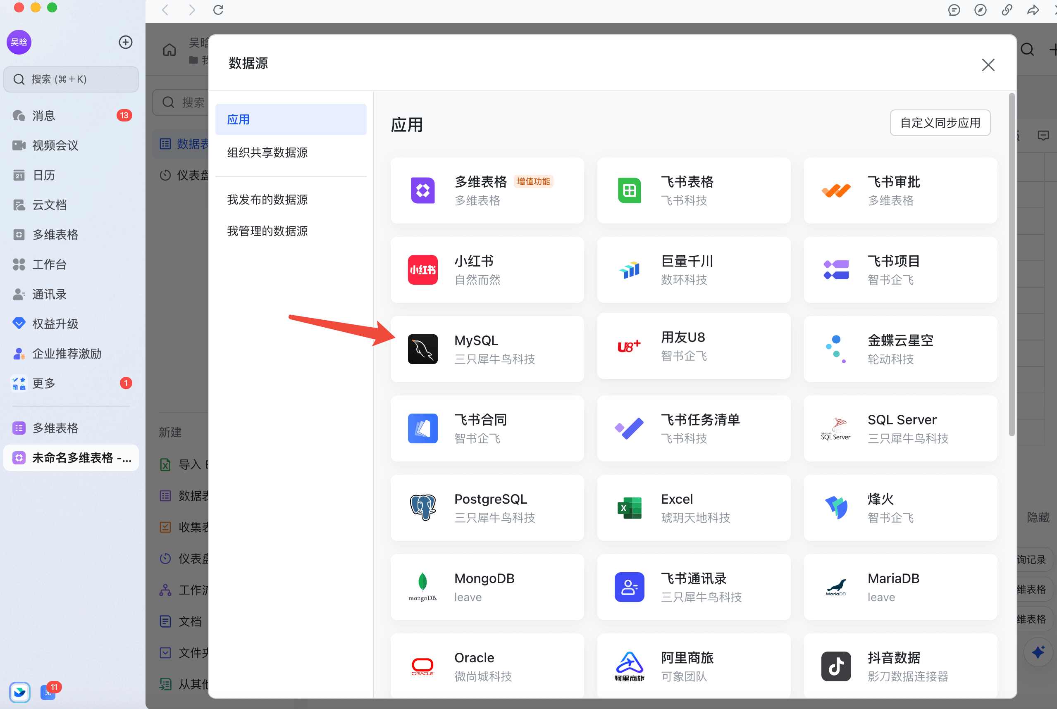The image size is (1057, 709).
Task: Open 权益升级 in the sidebar
Action: (x=71, y=324)
